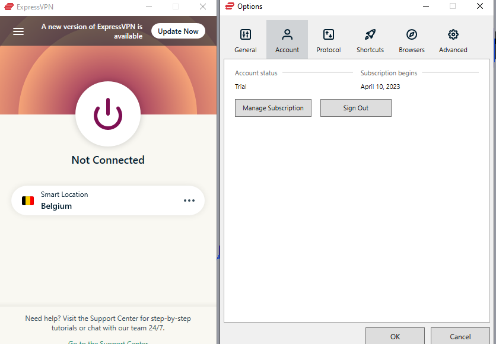Open the ExpressVPN hamburger menu
Screen dimensions: 496x344
click(x=18, y=31)
